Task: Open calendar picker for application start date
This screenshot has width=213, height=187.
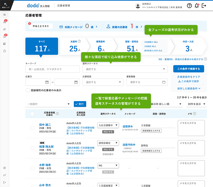Action: [47, 82]
